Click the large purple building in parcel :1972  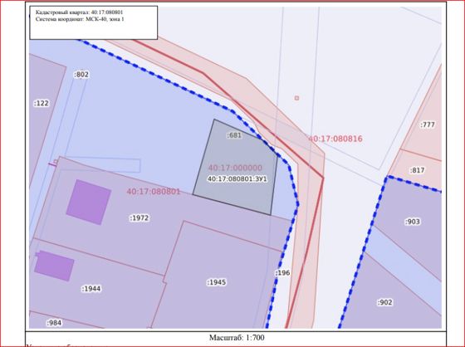pos(89,202)
